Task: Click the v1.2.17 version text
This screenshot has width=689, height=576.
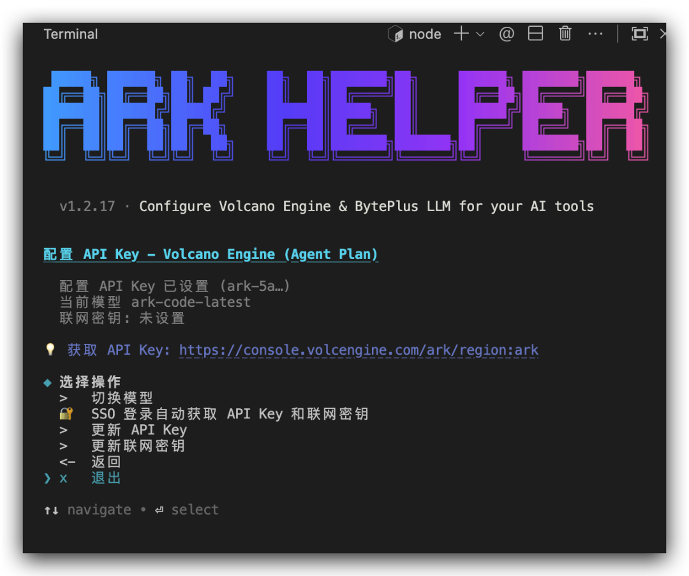Action: coord(87,207)
